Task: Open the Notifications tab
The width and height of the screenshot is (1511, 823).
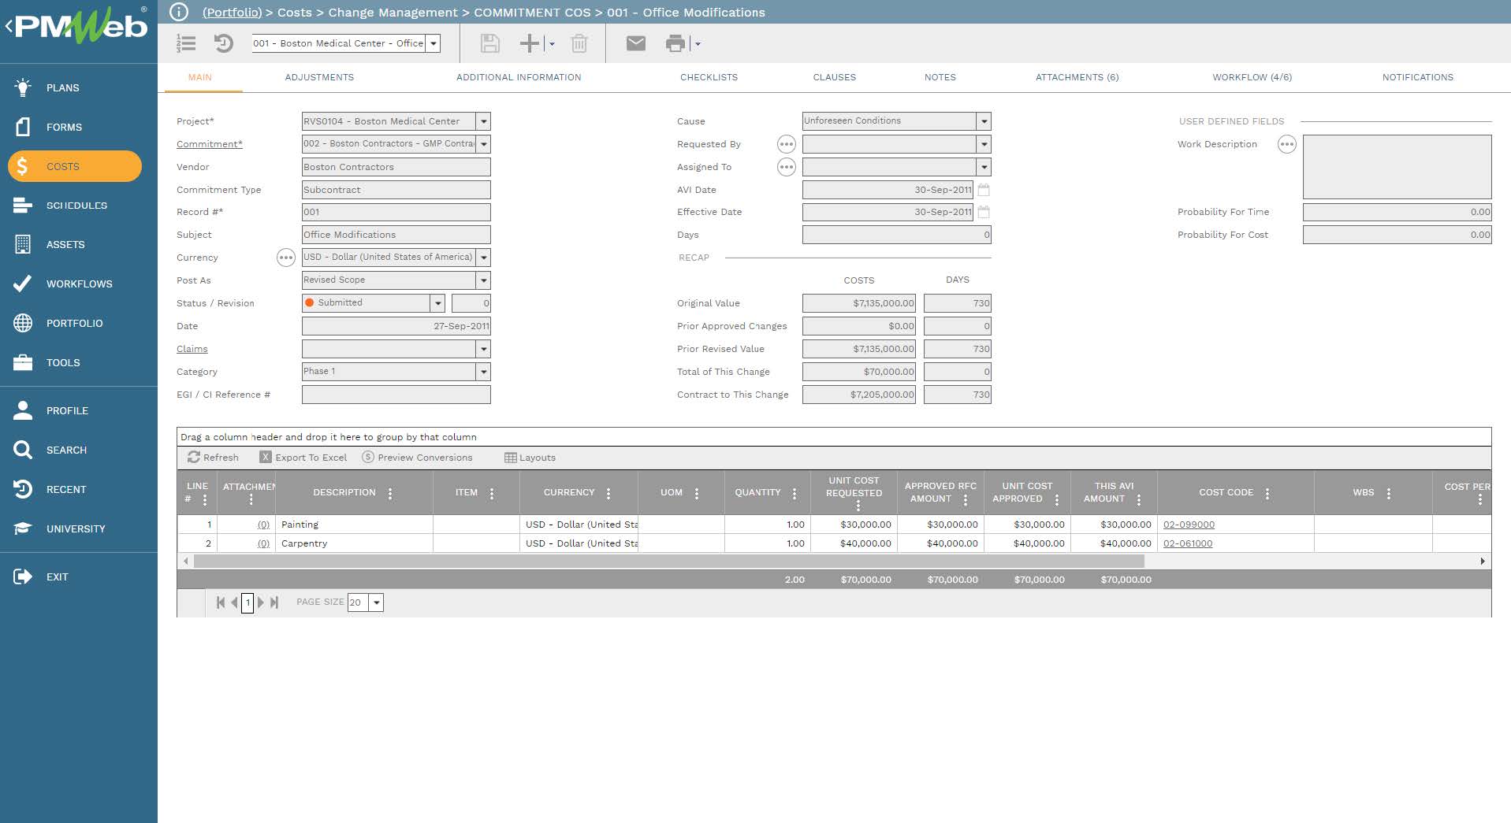Action: [x=1417, y=77]
